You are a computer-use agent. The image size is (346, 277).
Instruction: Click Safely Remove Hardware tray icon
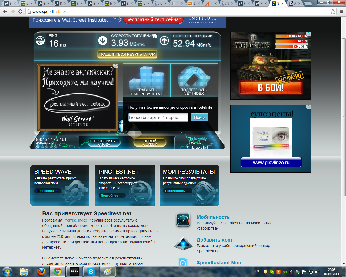click(x=298, y=272)
